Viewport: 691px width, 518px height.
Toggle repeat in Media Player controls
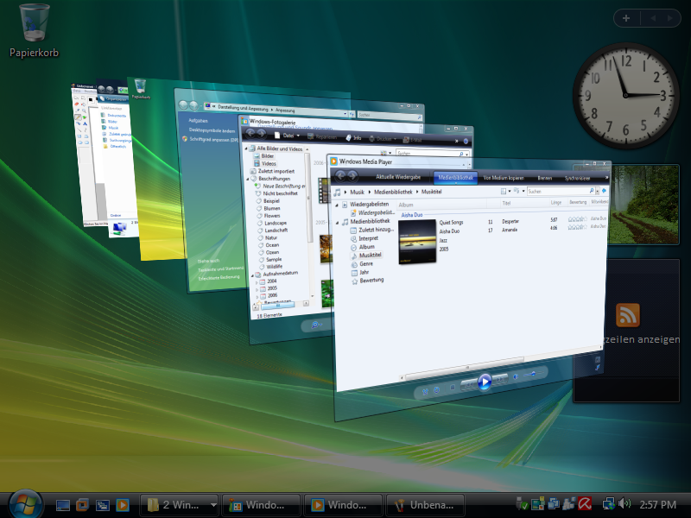[436, 390]
